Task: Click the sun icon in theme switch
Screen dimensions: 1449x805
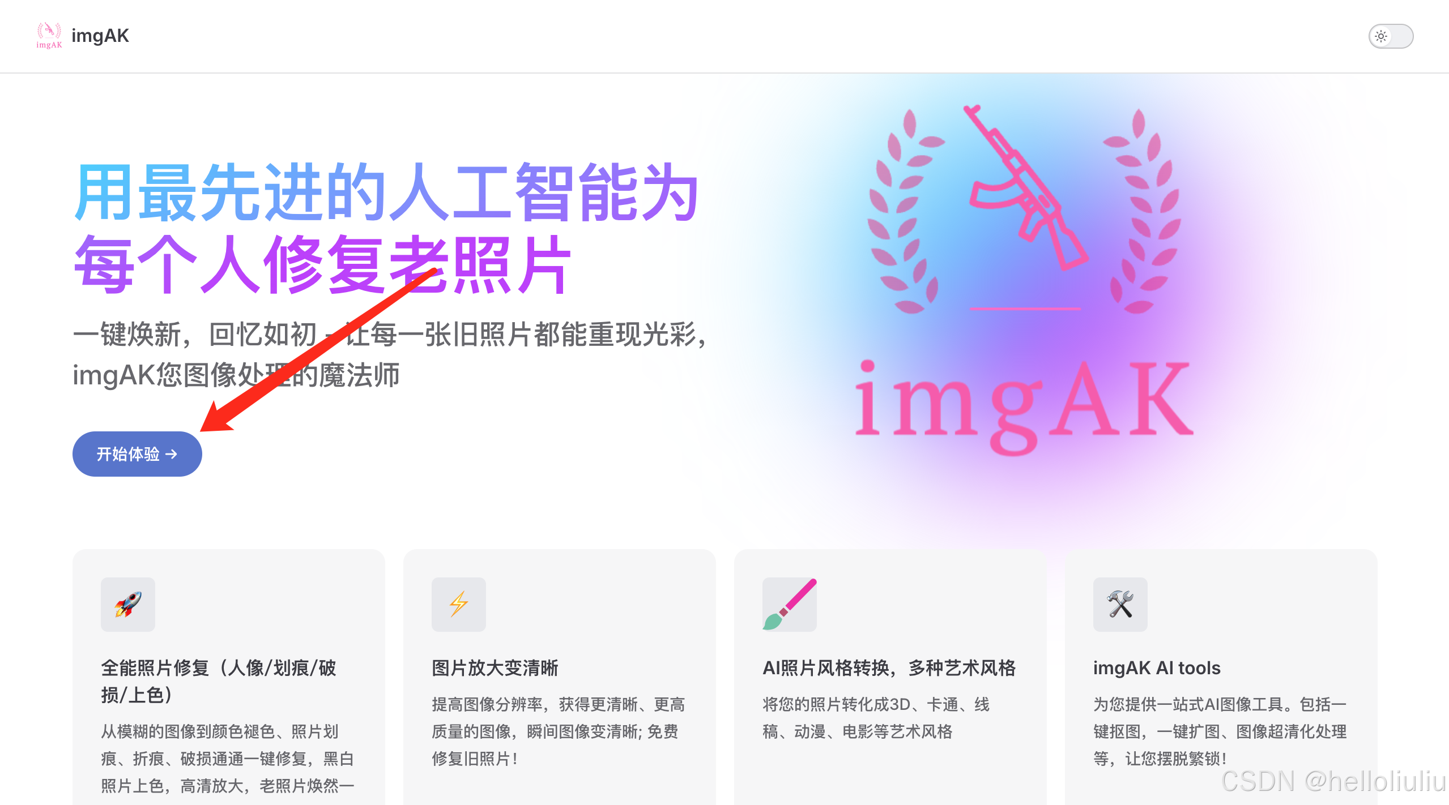Action: (1381, 36)
